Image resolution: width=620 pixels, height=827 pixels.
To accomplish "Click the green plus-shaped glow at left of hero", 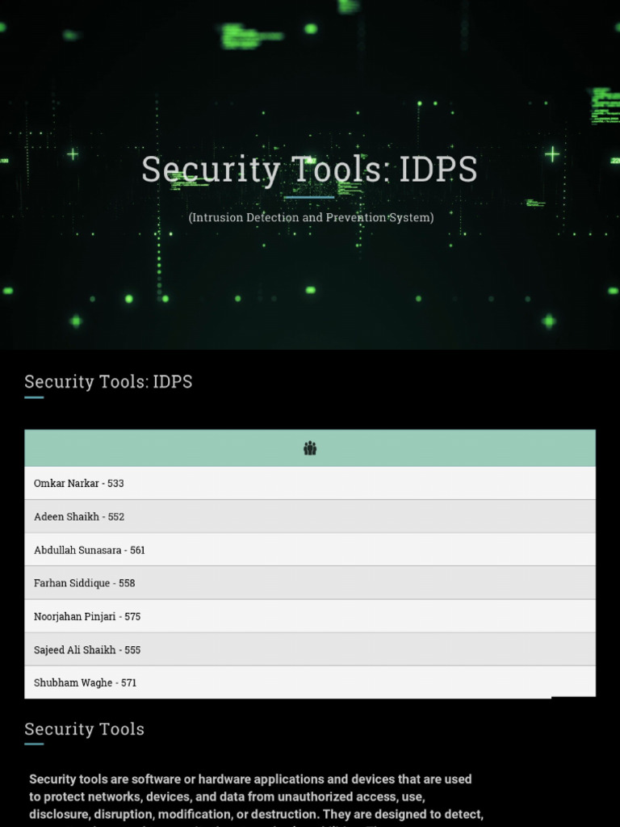I will click(73, 153).
